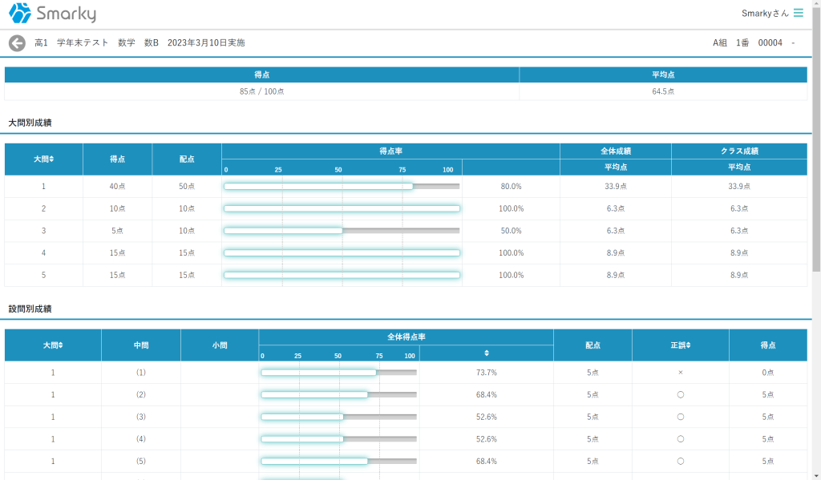Image resolution: width=821 pixels, height=480 pixels.
Task: Select the 64.5点 average value
Action: [663, 91]
